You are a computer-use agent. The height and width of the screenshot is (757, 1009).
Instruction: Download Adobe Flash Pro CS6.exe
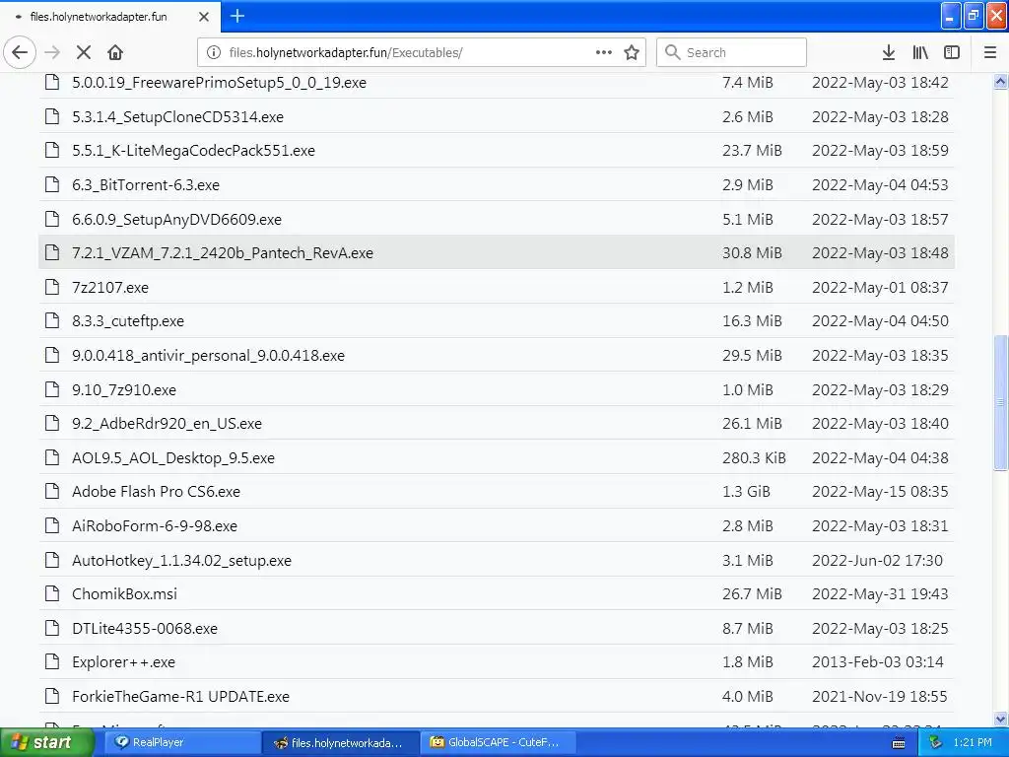coord(156,492)
